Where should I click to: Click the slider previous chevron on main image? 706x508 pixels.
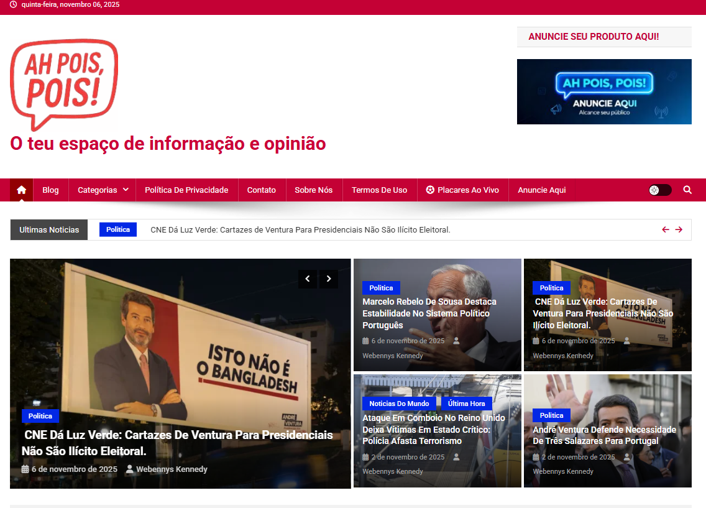point(308,279)
